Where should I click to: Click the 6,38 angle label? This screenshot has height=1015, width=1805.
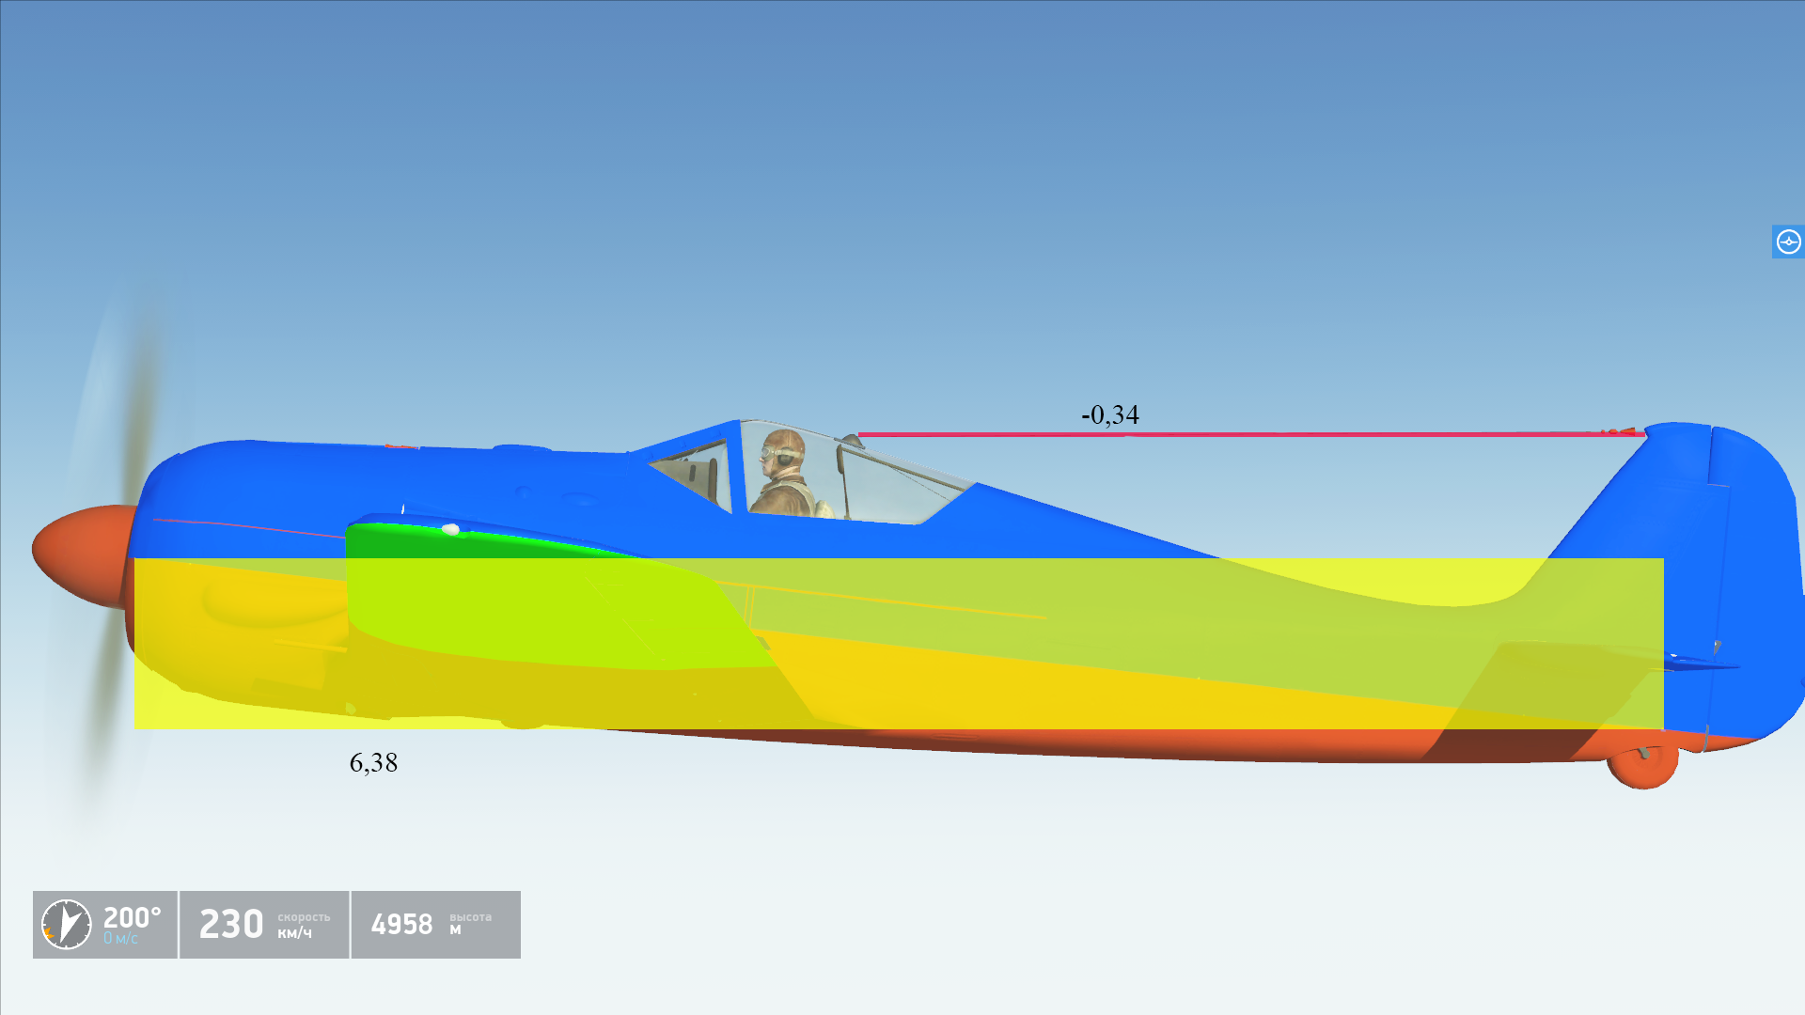(373, 763)
